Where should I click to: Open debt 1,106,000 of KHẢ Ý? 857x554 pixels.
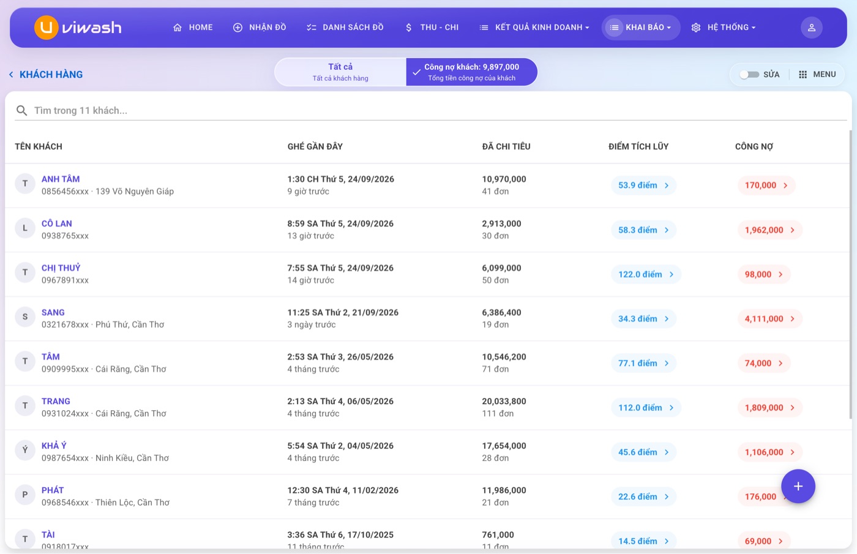click(x=770, y=452)
